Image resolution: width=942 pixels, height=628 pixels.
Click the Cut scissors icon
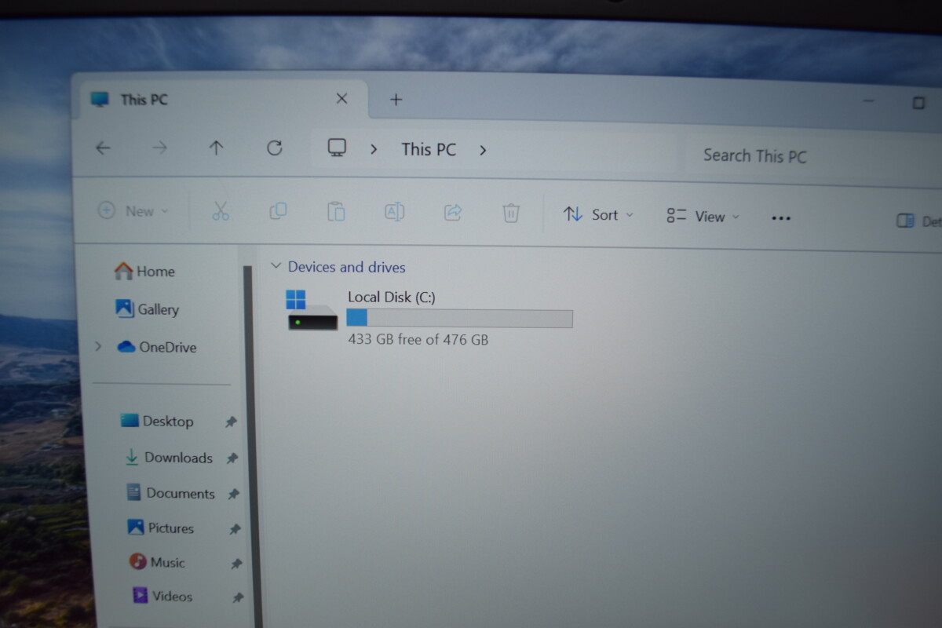[221, 211]
